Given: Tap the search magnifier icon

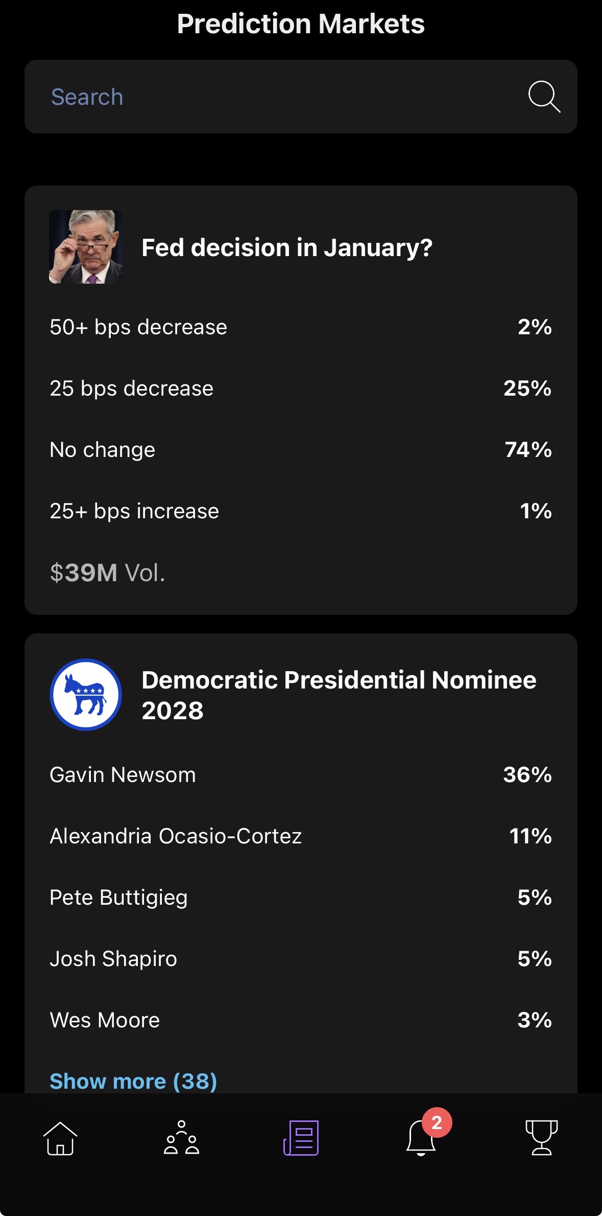Looking at the screenshot, I should click(544, 96).
